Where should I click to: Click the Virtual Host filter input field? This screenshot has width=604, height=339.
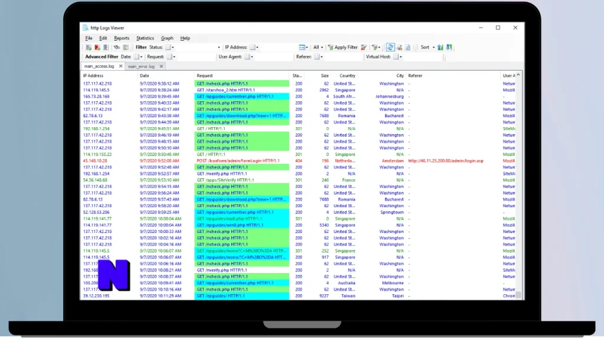pyautogui.click(x=422, y=56)
